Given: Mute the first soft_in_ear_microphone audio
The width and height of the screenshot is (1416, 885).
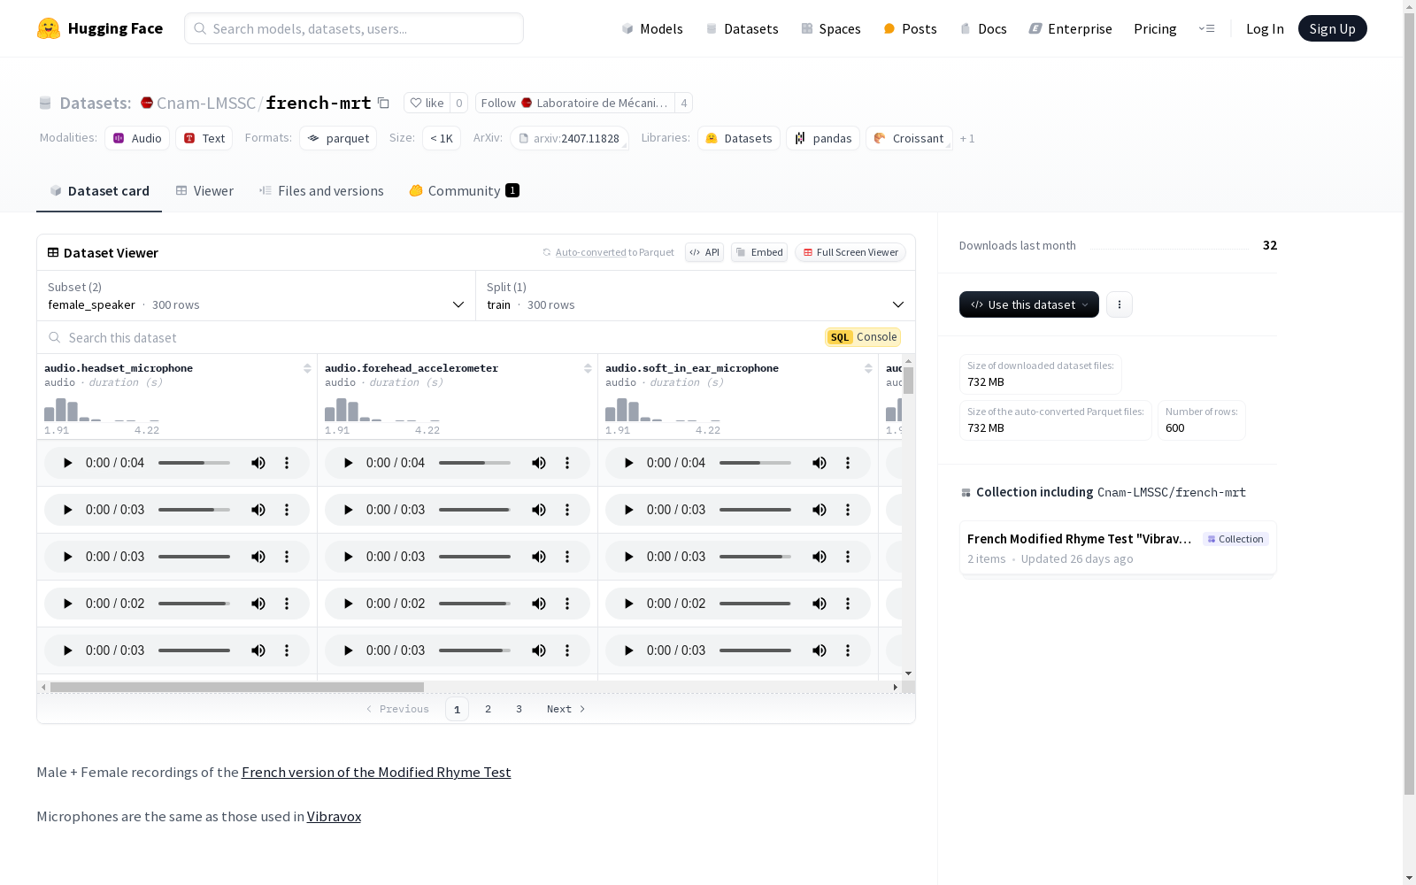Looking at the screenshot, I should 820,463.
